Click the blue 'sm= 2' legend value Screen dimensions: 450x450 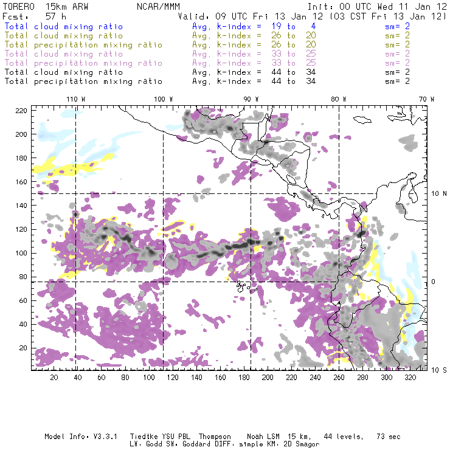pos(398,26)
